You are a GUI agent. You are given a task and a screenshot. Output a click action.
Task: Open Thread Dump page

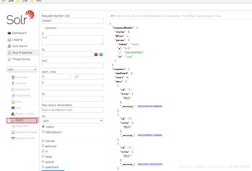point(21,59)
